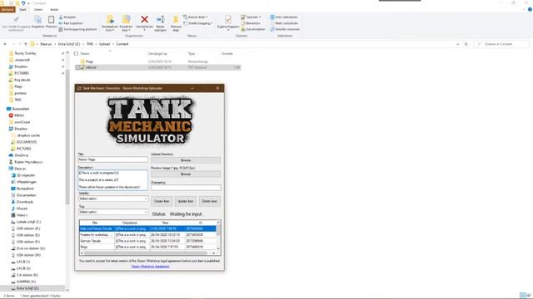
Task: Select the Posters for workshop table row
Action: [147, 235]
